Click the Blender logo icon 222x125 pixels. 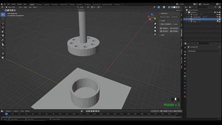[2, 4]
